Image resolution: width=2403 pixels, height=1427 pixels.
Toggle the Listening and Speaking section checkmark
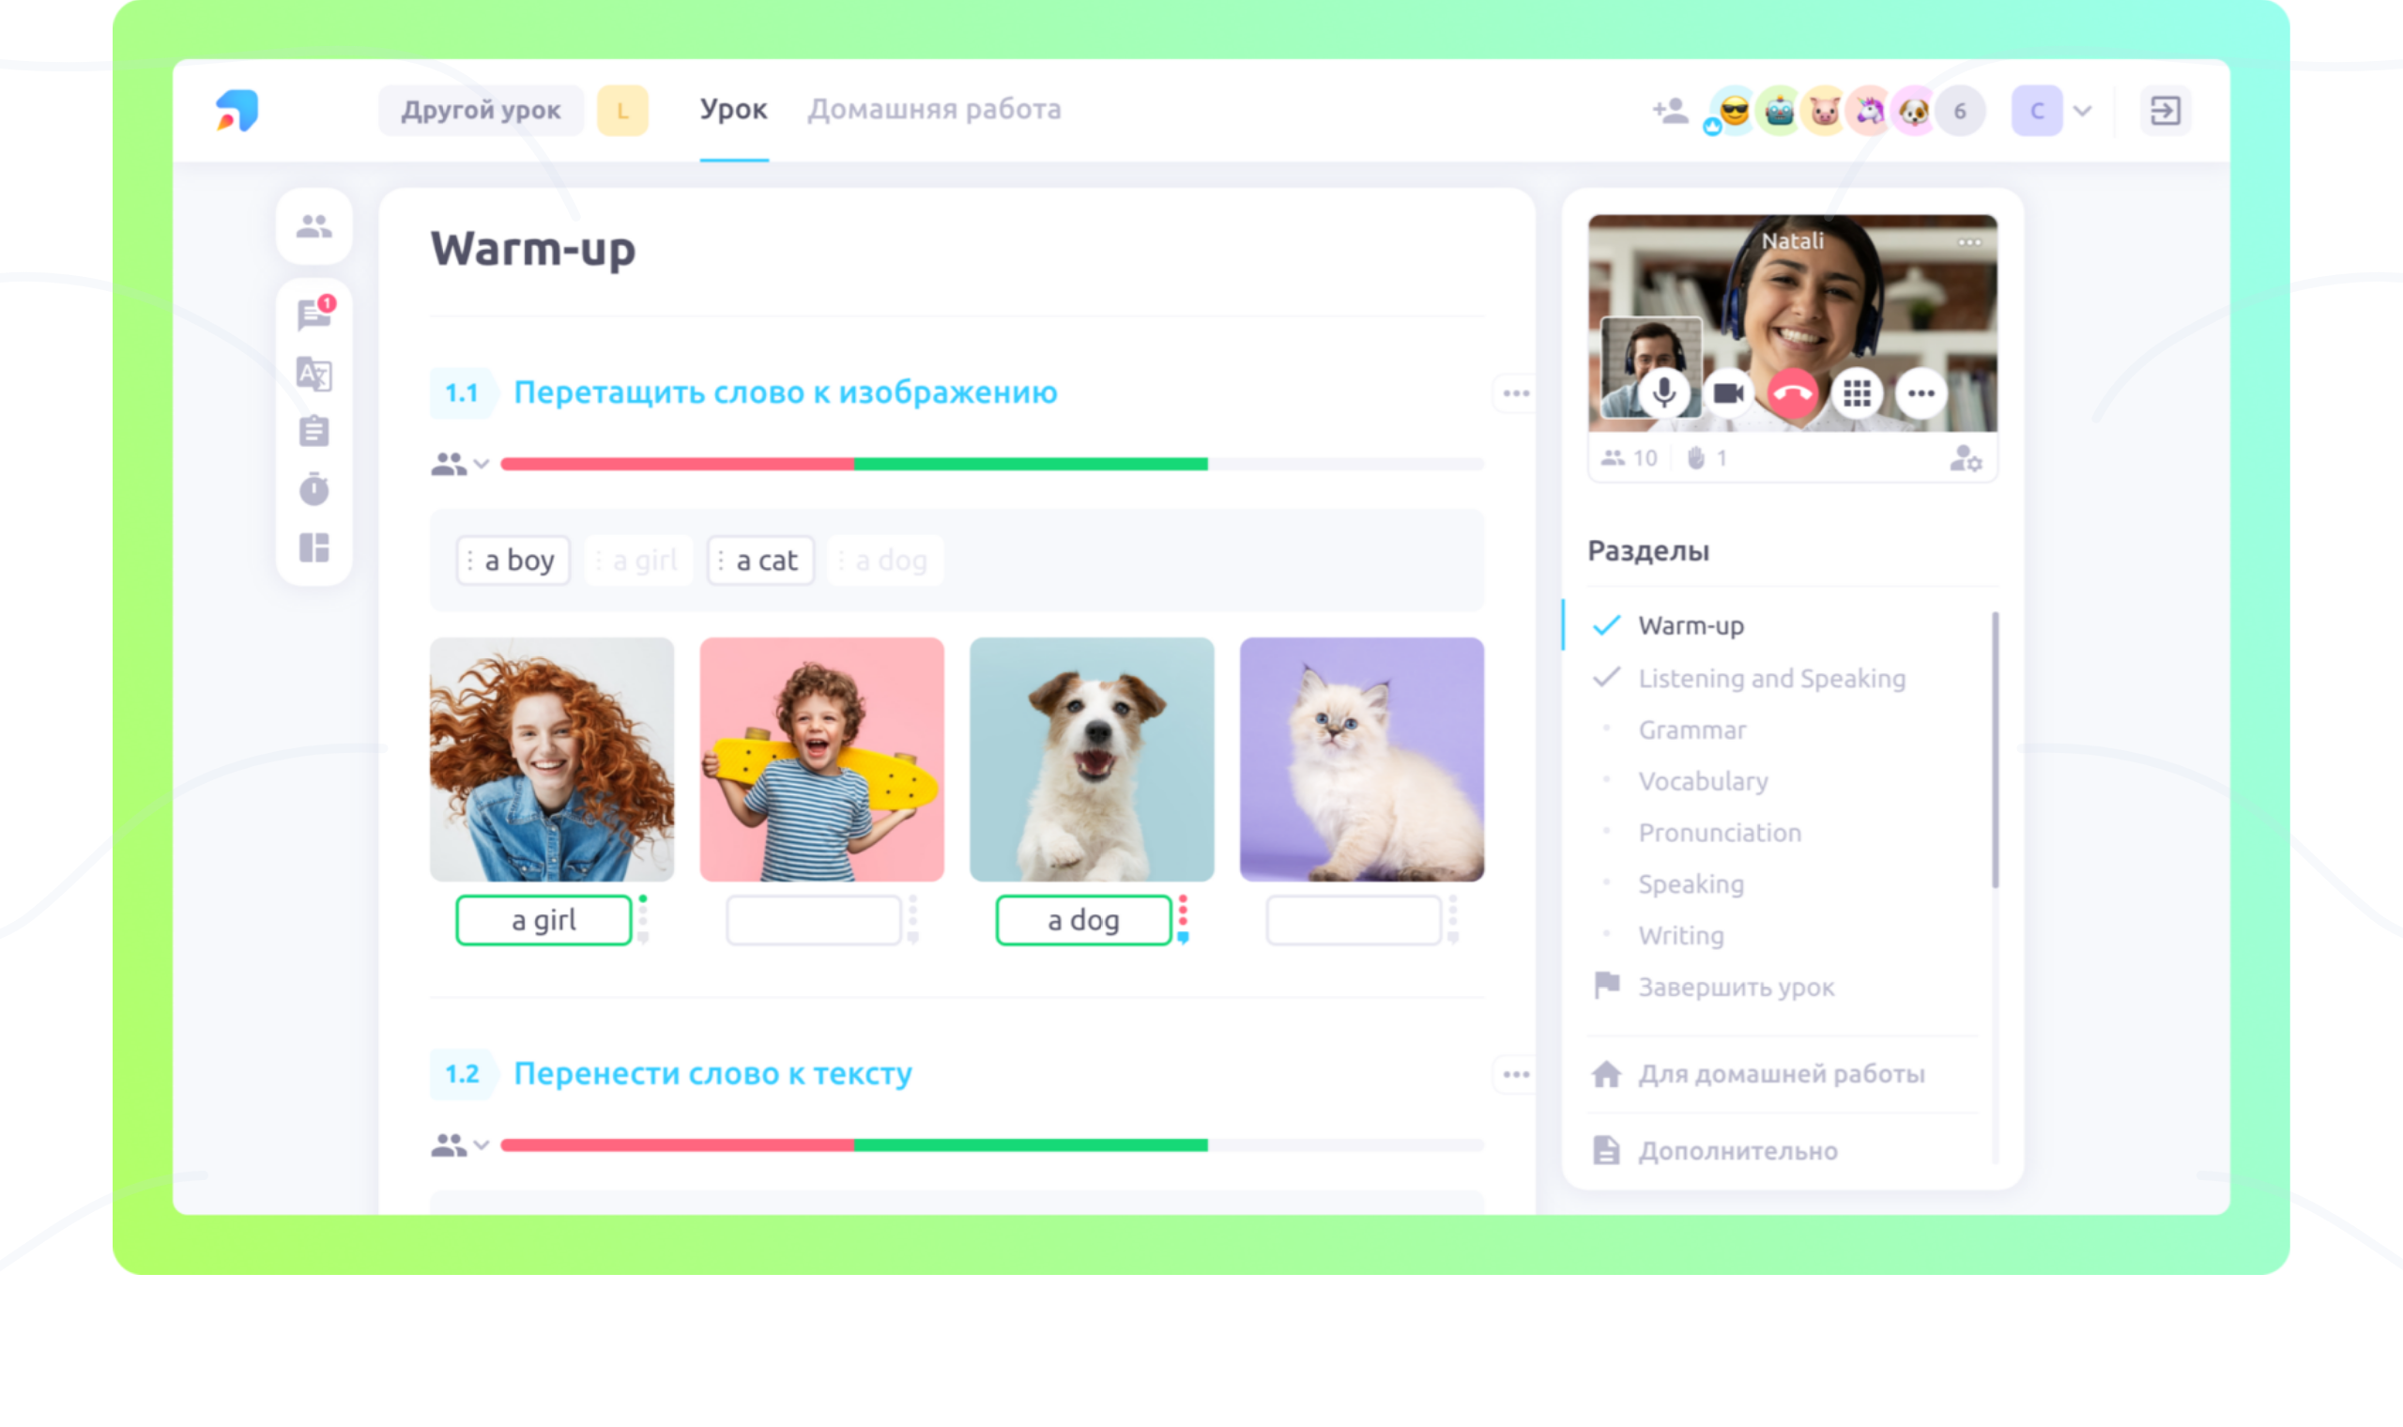pyautogui.click(x=1606, y=678)
